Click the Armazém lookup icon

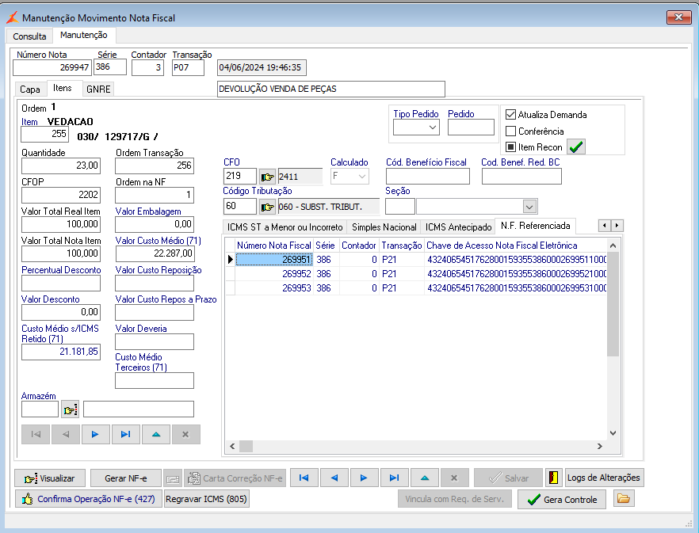point(71,409)
